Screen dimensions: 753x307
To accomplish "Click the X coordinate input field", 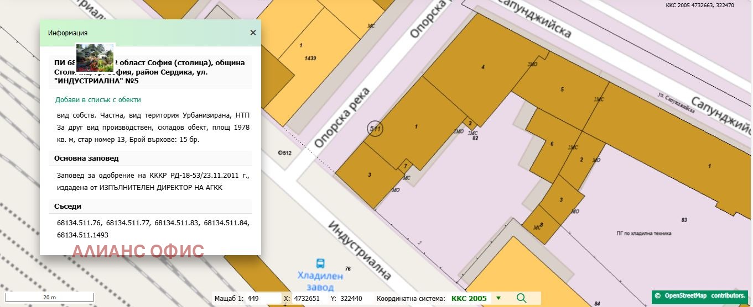I will pyautogui.click(x=308, y=298).
